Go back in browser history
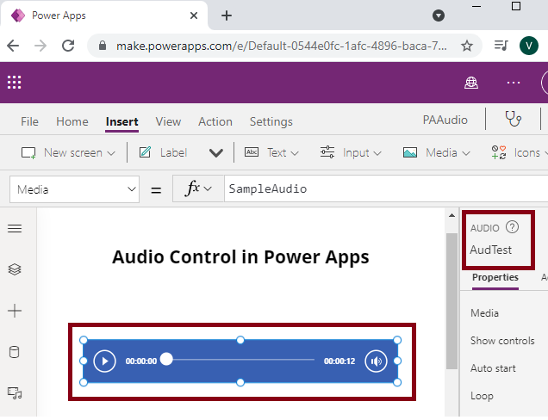Image resolution: width=548 pixels, height=420 pixels. click(x=13, y=46)
